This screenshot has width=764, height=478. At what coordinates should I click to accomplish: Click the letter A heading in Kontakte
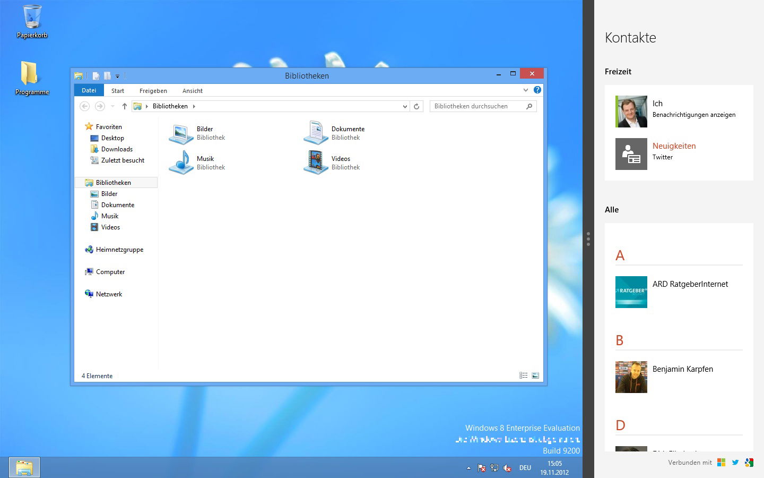[620, 255]
